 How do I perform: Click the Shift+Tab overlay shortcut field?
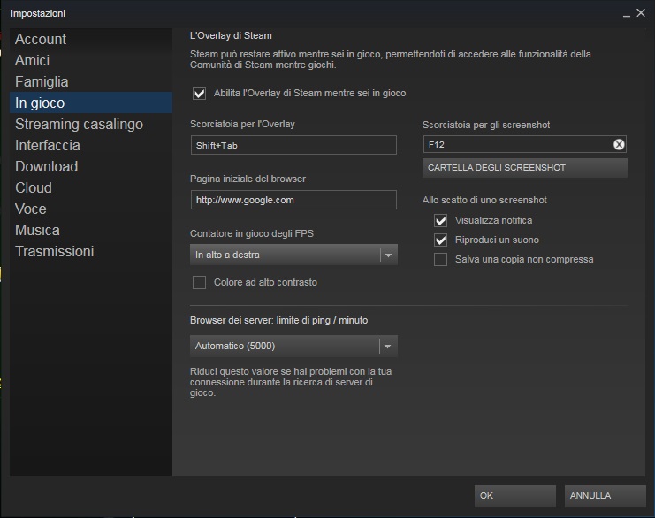point(293,145)
